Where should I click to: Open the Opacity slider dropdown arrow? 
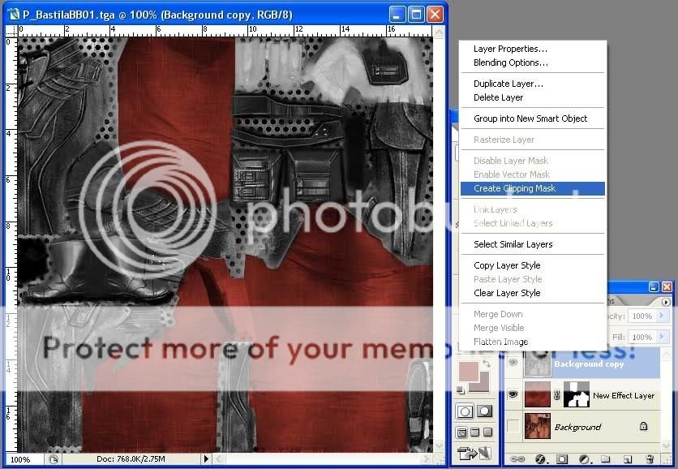[x=662, y=316]
